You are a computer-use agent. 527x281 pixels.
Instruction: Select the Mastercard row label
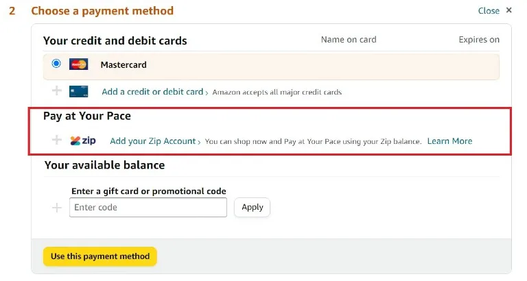click(x=124, y=65)
